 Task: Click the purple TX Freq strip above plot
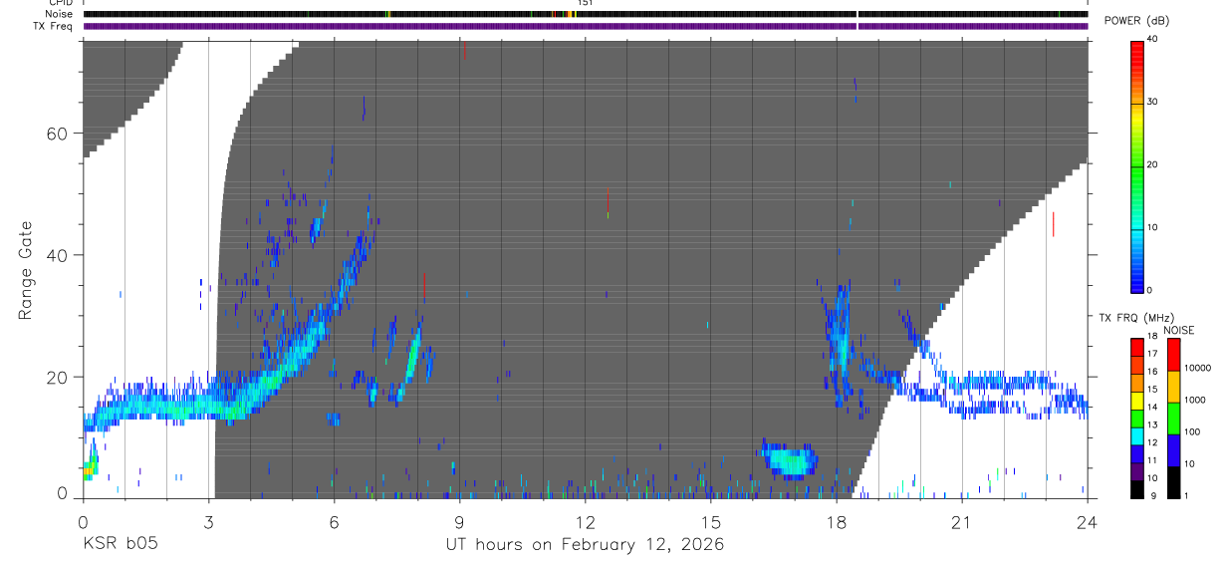(x=586, y=26)
